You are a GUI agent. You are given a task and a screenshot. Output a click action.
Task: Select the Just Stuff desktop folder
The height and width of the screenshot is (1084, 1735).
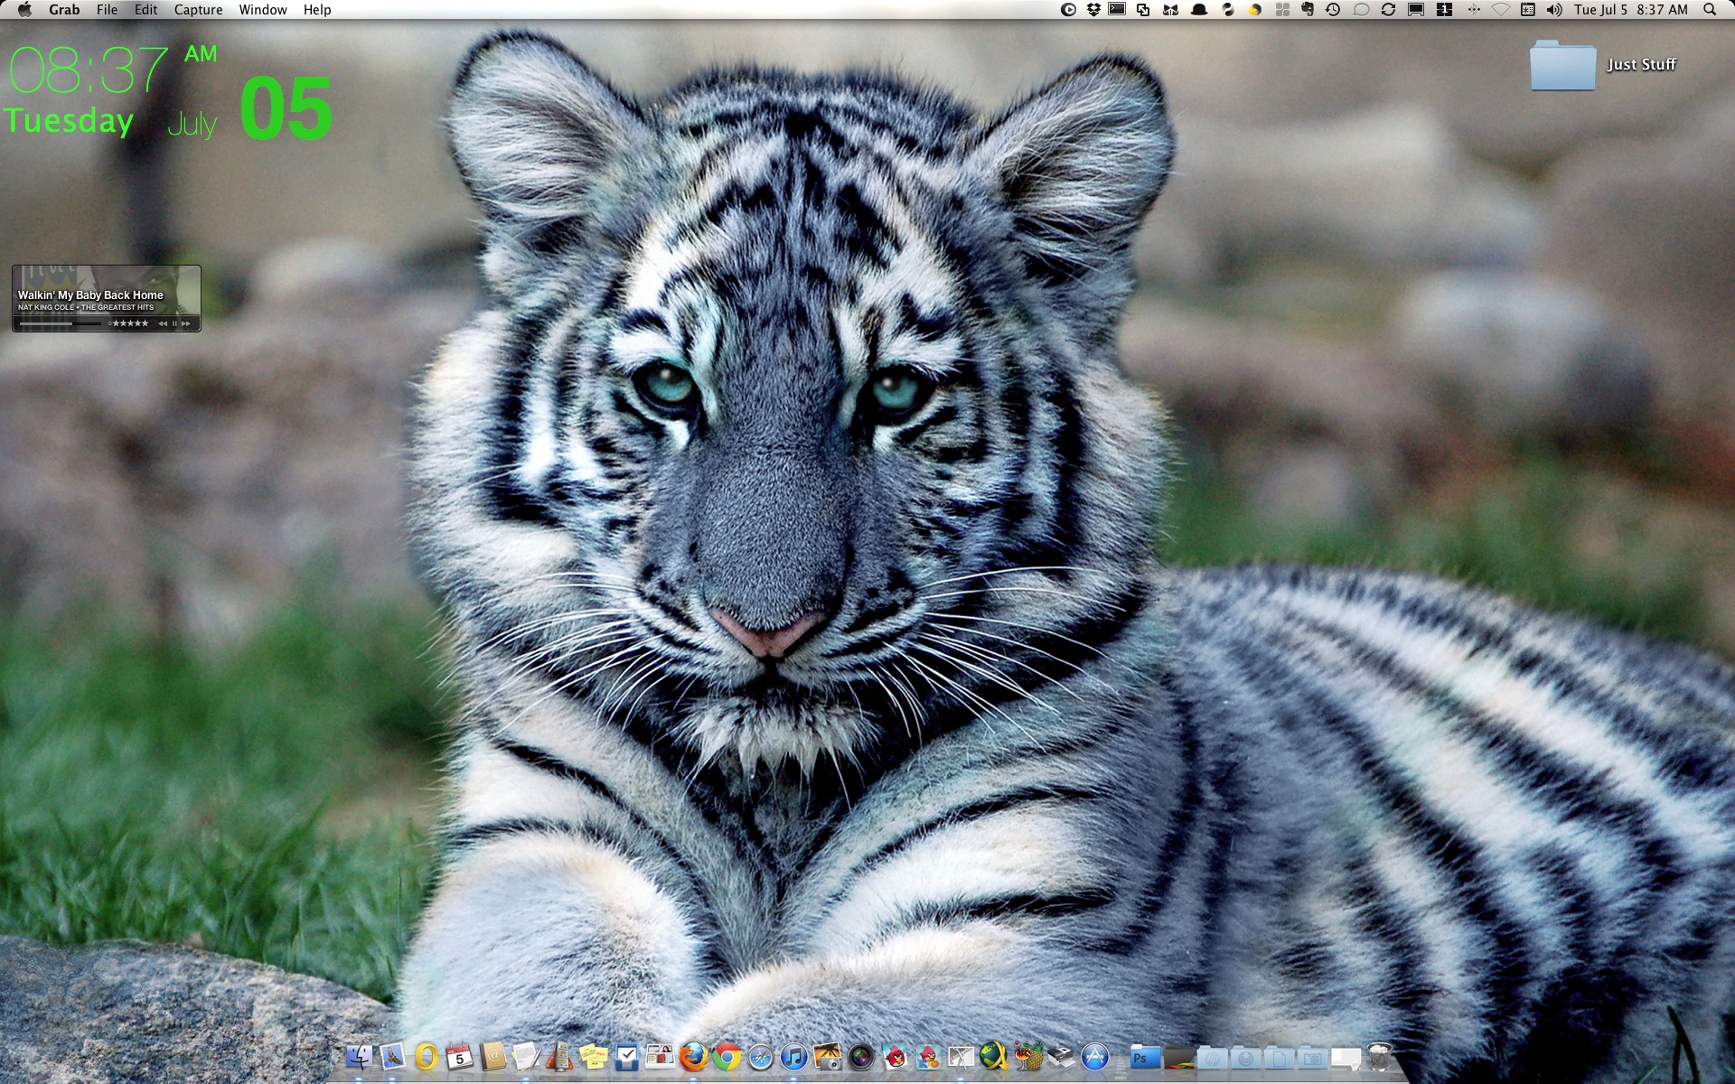[1563, 65]
